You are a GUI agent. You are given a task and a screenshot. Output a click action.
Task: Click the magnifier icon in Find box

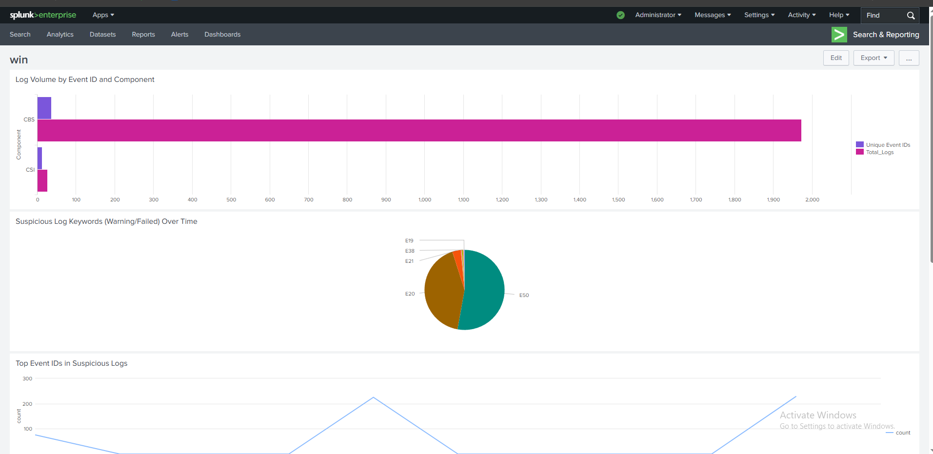911,16
